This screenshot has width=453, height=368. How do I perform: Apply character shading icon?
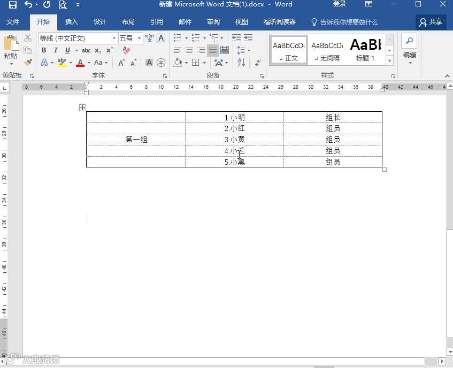(x=149, y=63)
